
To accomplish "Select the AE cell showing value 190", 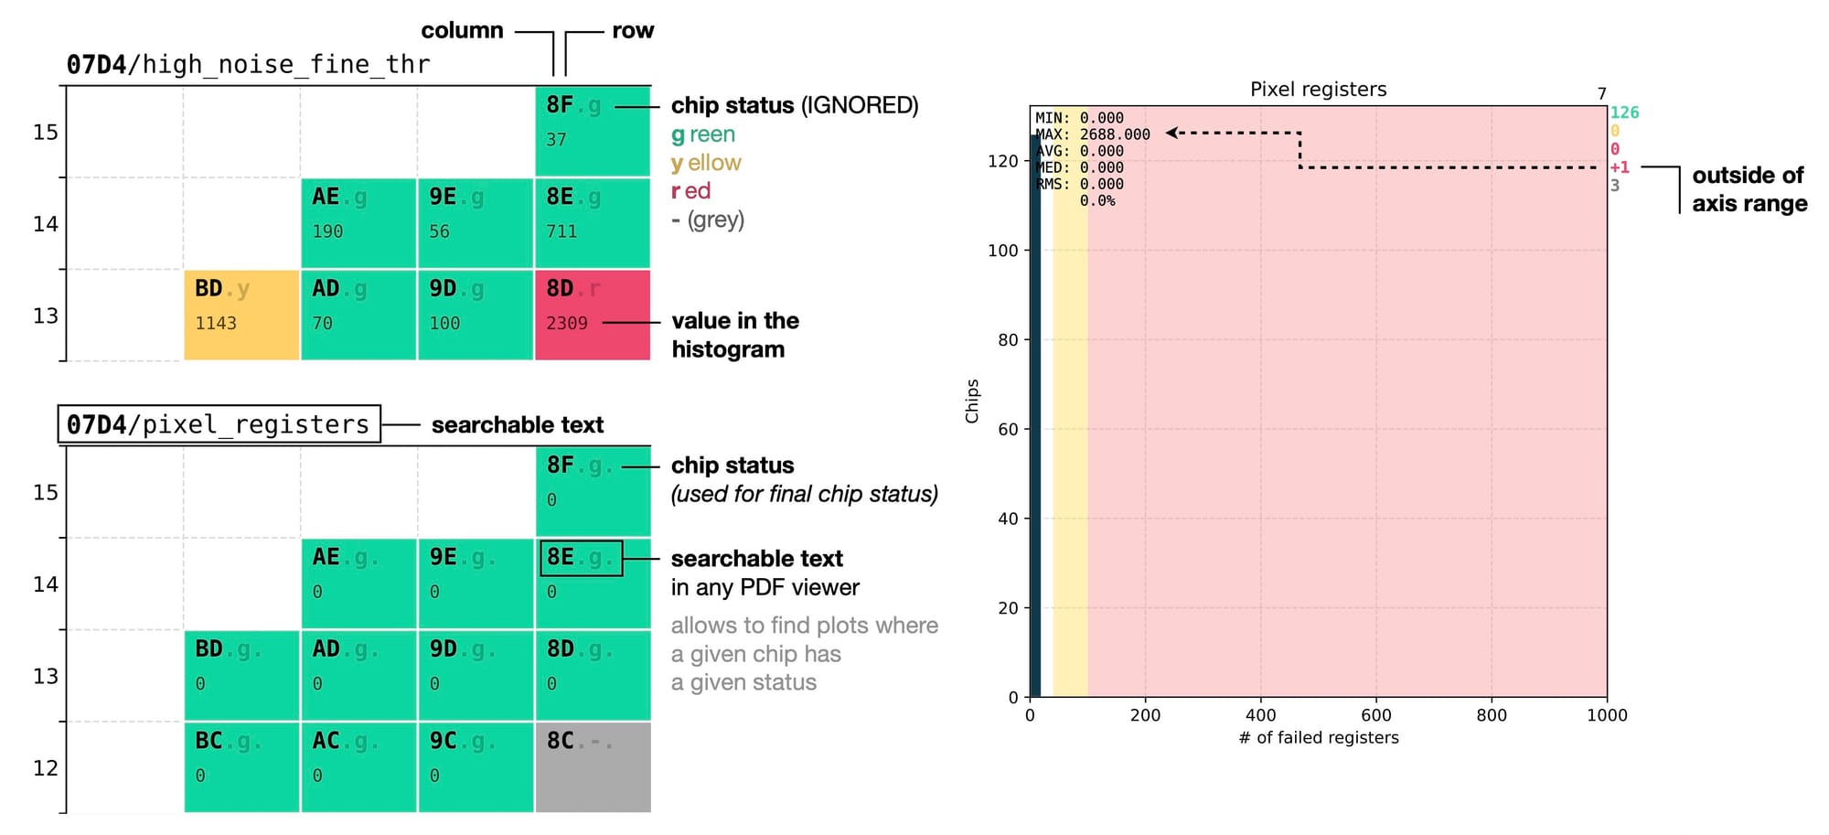I will (x=358, y=223).
